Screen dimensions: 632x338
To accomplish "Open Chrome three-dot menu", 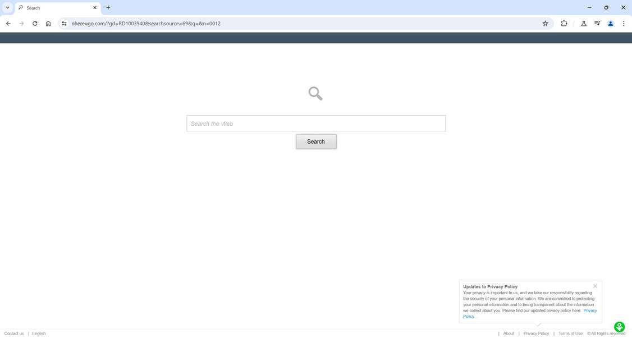I will (624, 24).
